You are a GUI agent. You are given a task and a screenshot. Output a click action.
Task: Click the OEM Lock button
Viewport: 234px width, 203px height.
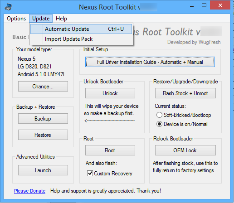coord(185,150)
